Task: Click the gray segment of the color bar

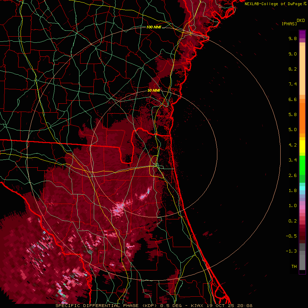Action: (x=302, y=257)
